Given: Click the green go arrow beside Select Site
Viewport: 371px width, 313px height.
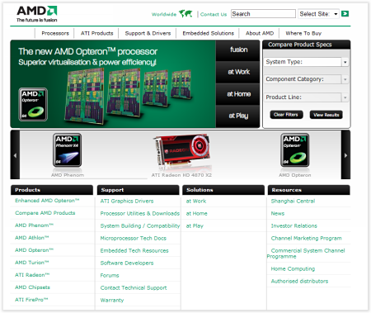Looking at the screenshot, I should coord(345,13).
